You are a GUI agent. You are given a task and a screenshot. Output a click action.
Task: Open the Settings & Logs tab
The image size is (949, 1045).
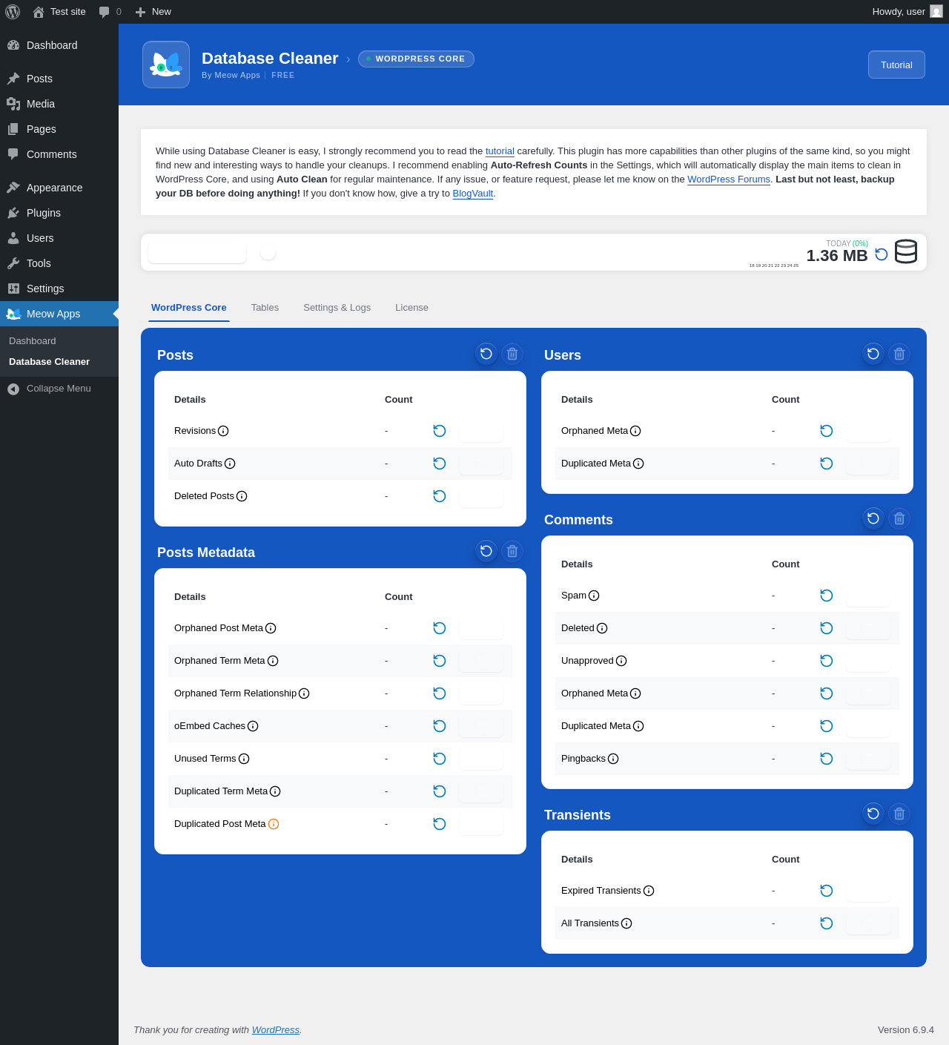pyautogui.click(x=337, y=308)
